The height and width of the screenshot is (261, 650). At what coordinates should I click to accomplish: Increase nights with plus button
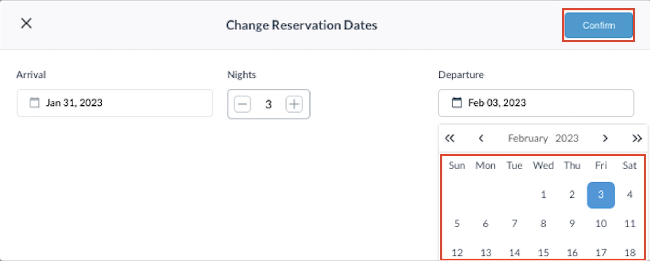[294, 104]
